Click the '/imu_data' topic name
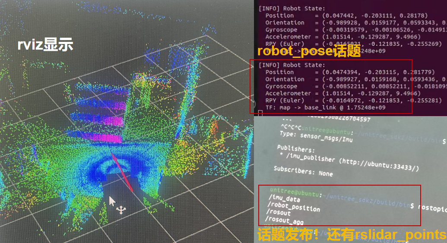447x243 pixels. pos(284,198)
